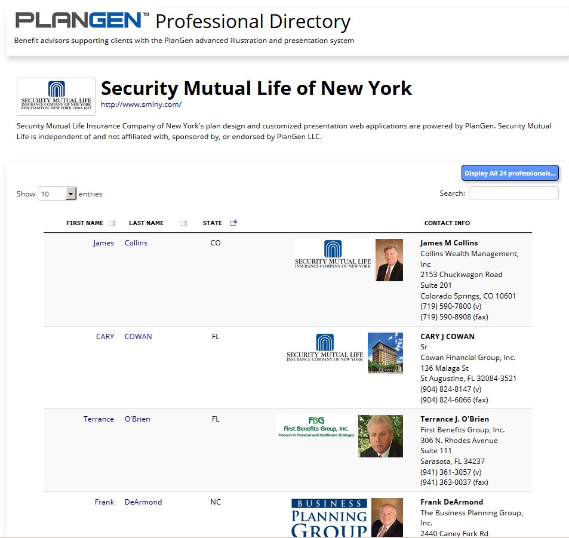
Task: Click 2153 Chuckwagon Road address
Action: (x=461, y=275)
